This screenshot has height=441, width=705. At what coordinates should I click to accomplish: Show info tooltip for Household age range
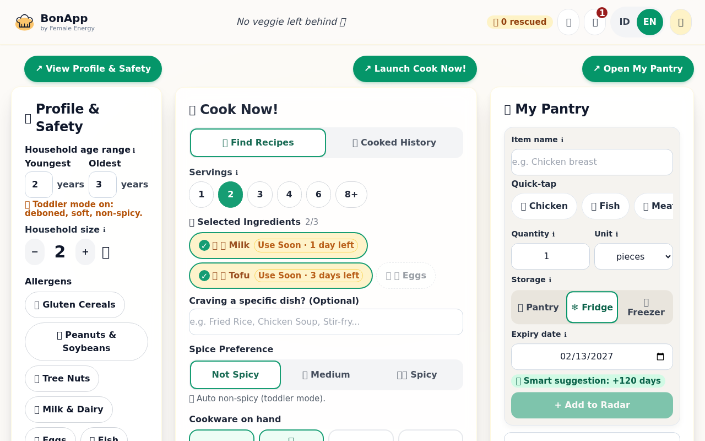point(134,150)
